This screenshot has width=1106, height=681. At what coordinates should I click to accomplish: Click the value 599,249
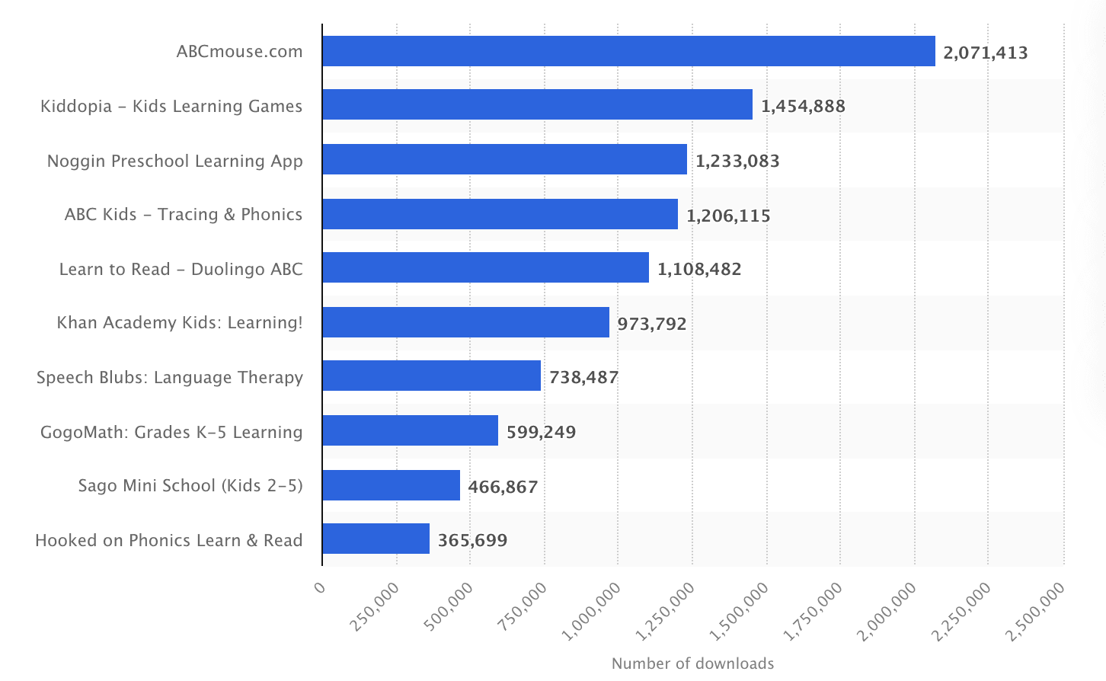point(541,433)
